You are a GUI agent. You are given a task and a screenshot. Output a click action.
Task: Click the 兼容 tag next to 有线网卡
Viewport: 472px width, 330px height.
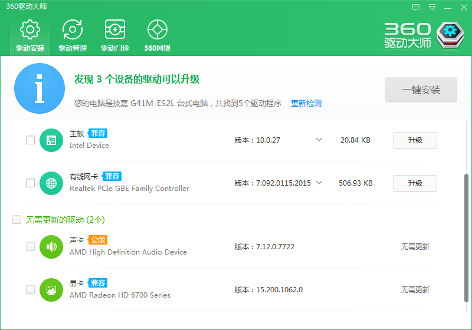click(112, 176)
